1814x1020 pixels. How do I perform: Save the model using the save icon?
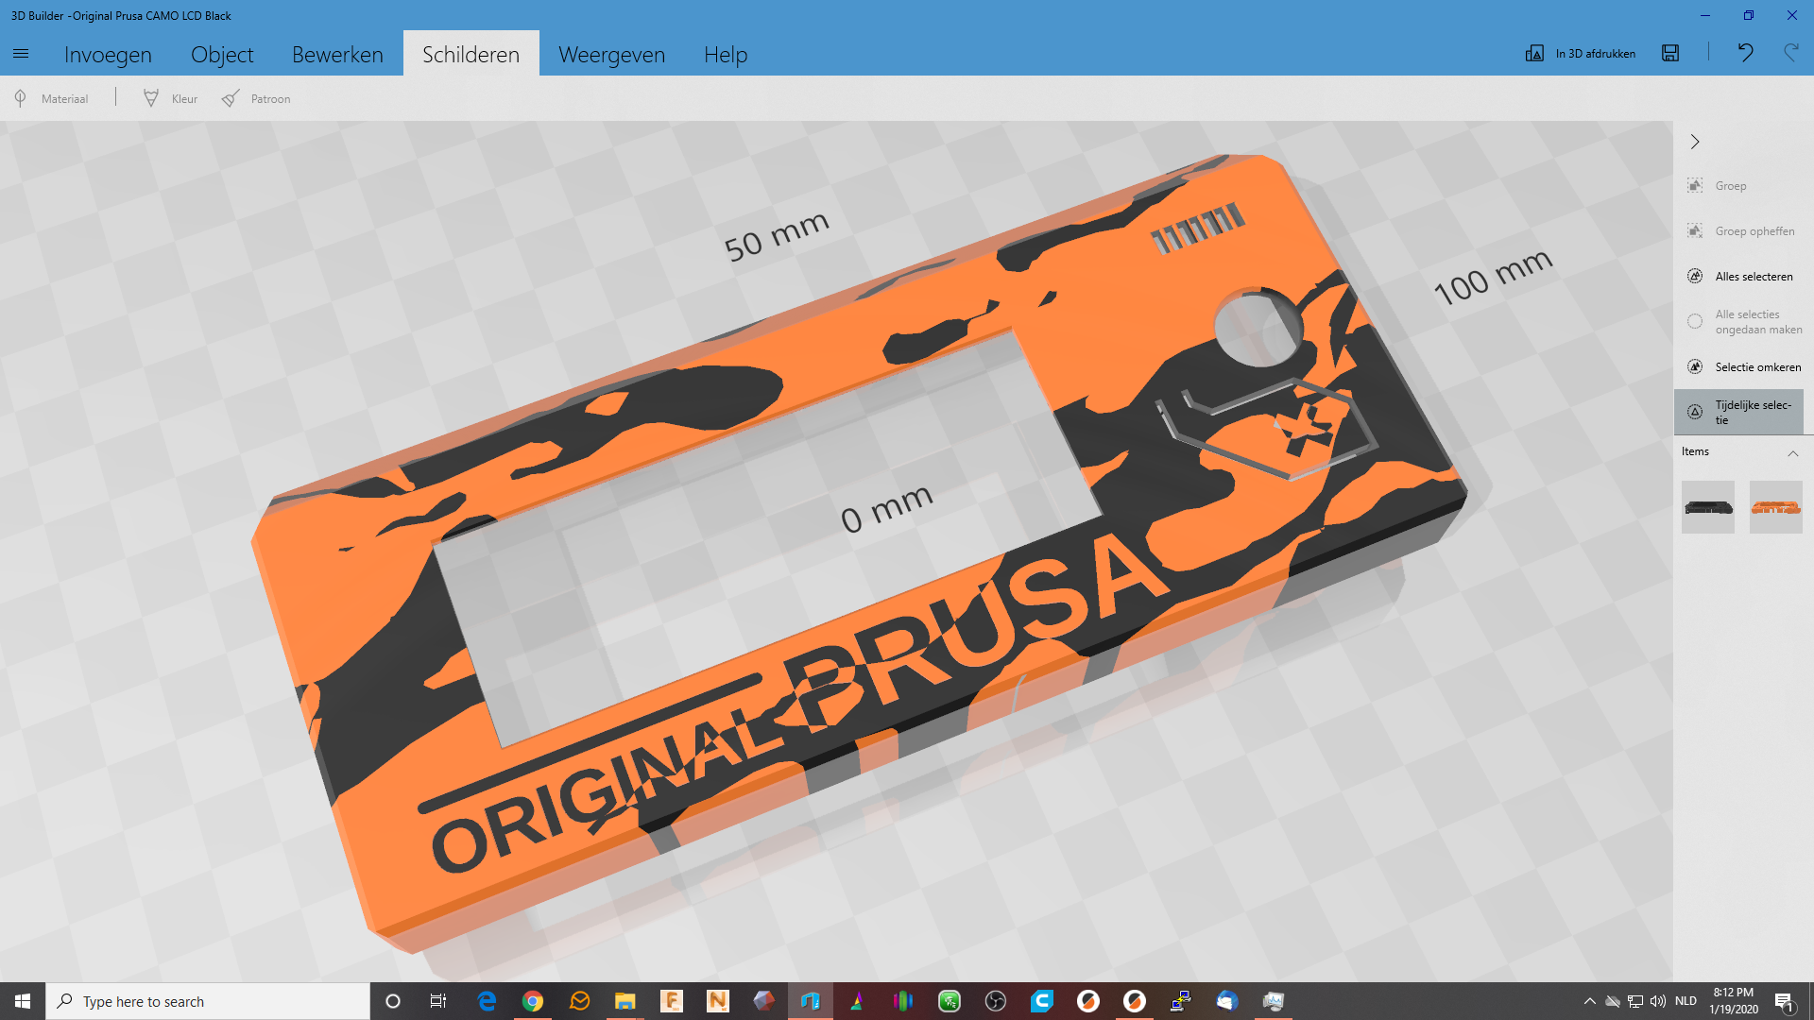[1670, 54]
